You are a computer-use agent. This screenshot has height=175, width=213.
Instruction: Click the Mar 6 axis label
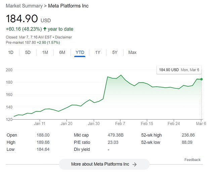tap(201, 124)
